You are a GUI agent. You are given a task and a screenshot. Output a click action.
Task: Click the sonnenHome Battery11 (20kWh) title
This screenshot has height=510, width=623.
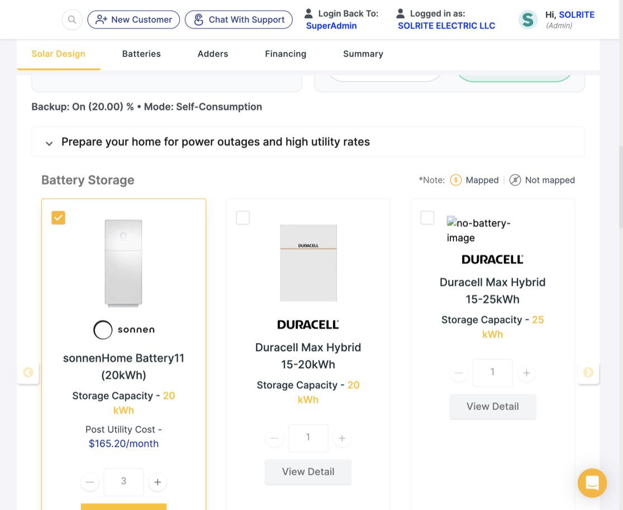[123, 367]
